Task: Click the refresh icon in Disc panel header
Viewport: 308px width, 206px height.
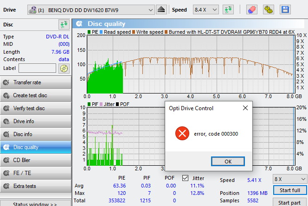Action: click(64, 25)
